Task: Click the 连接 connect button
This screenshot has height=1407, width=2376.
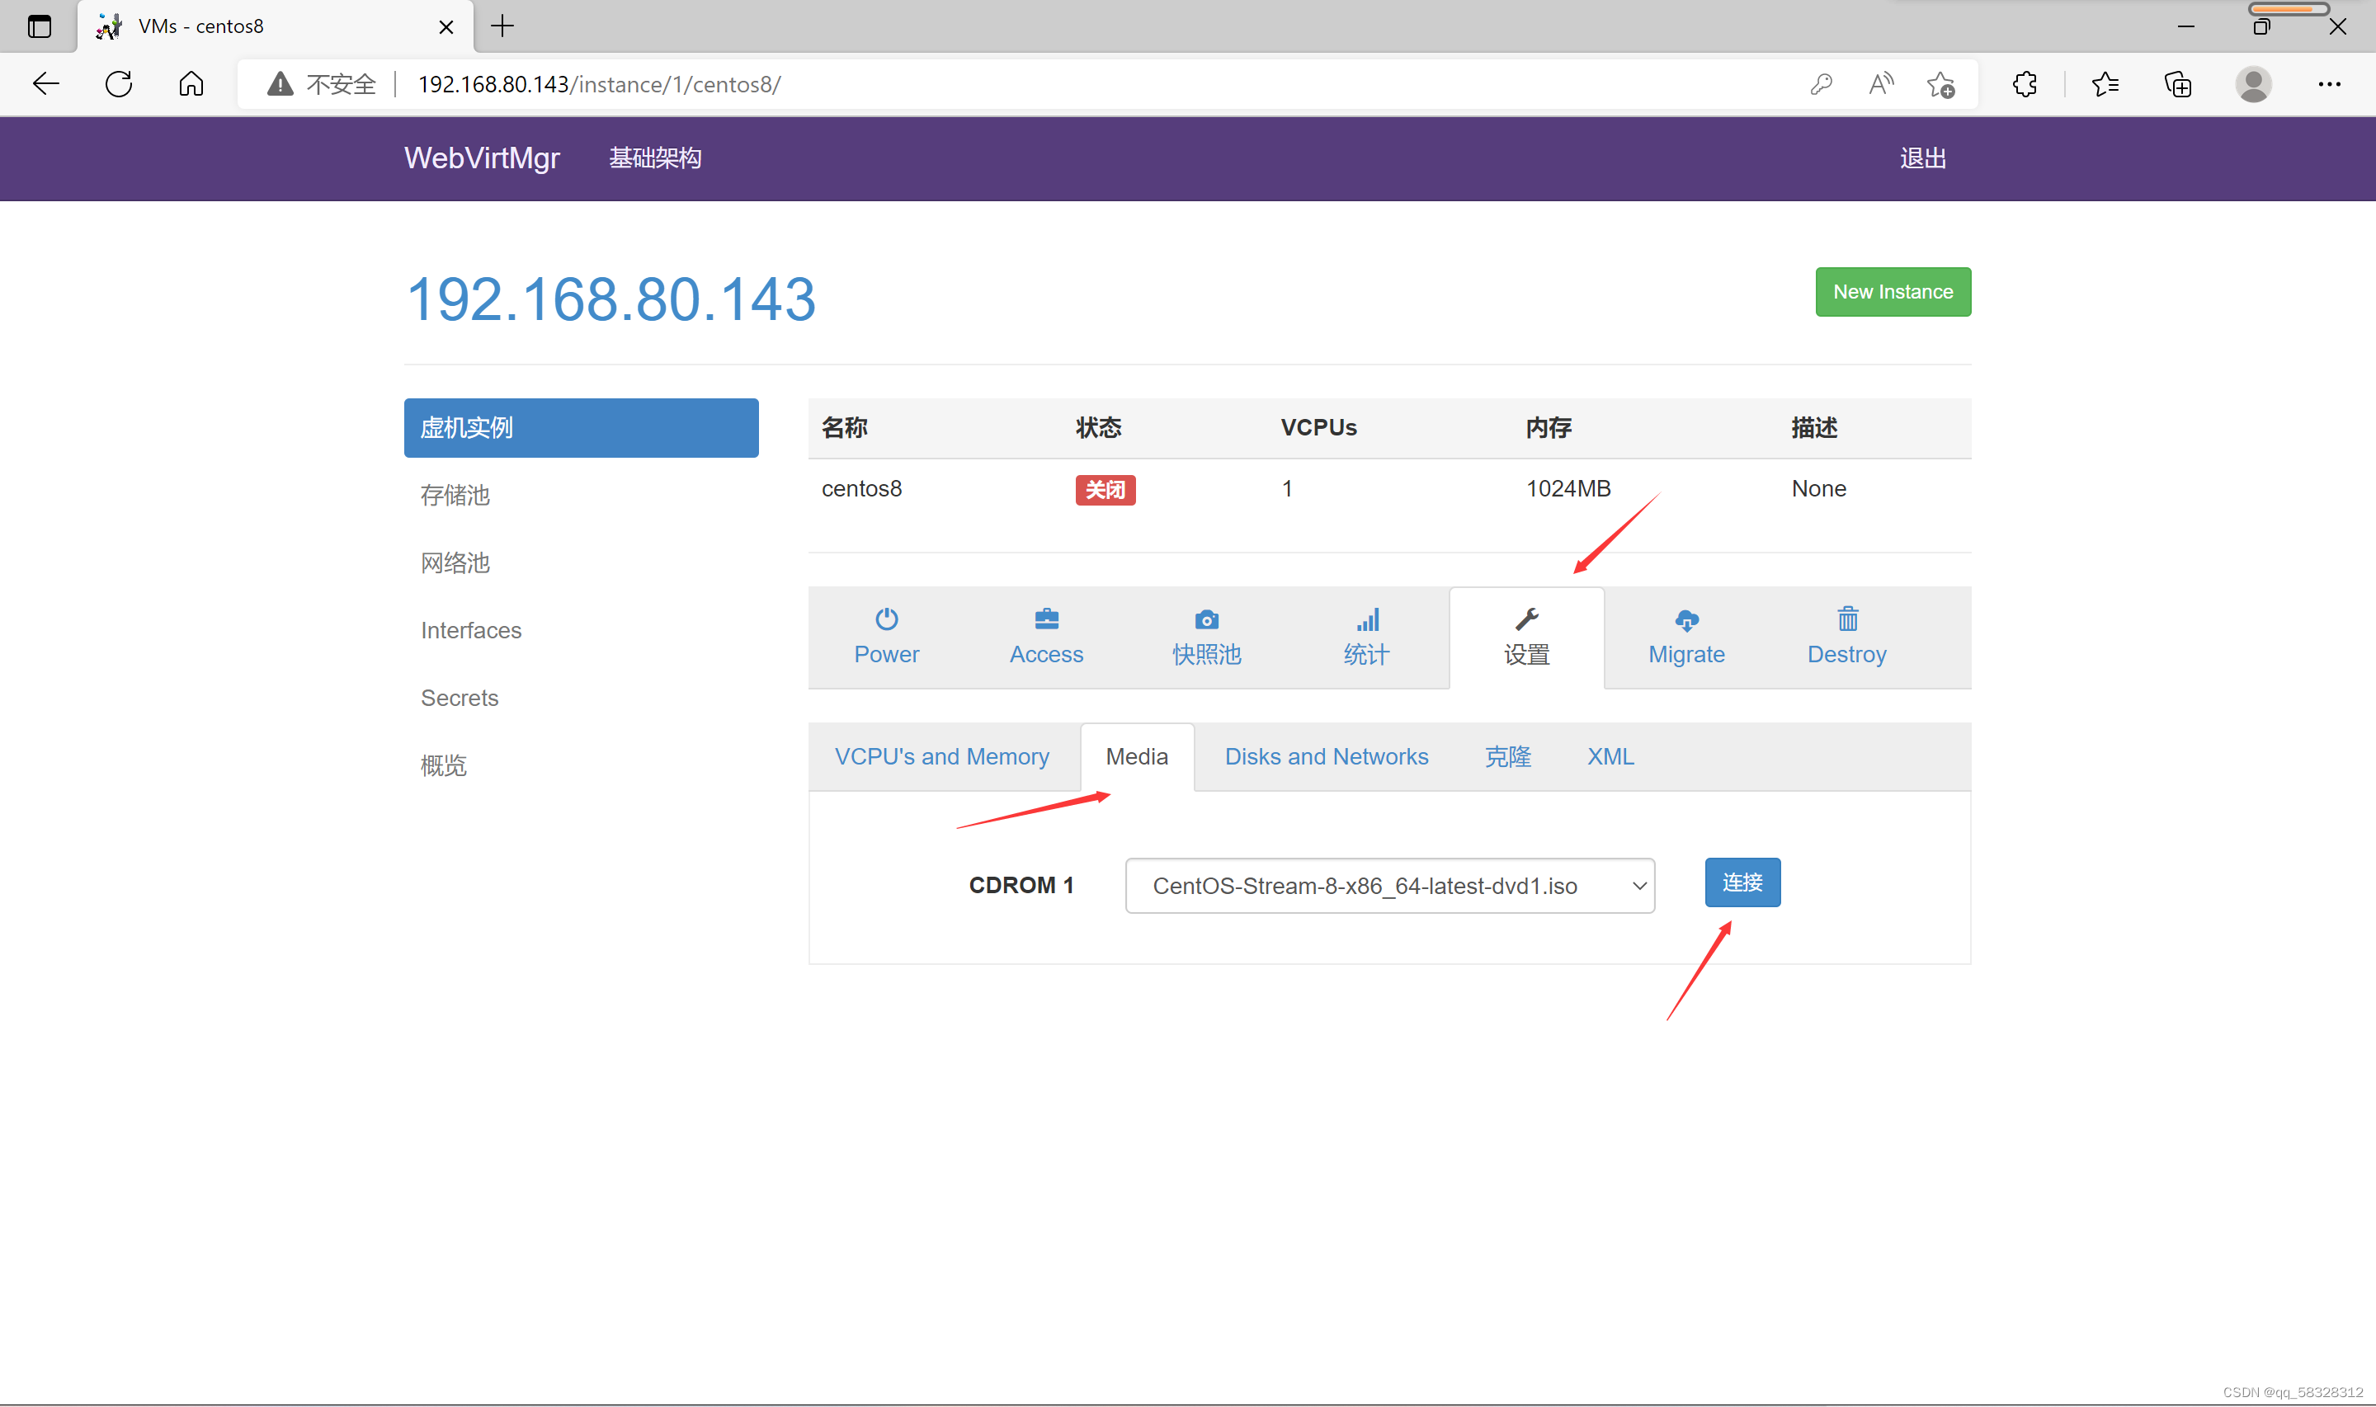Action: [x=1742, y=882]
